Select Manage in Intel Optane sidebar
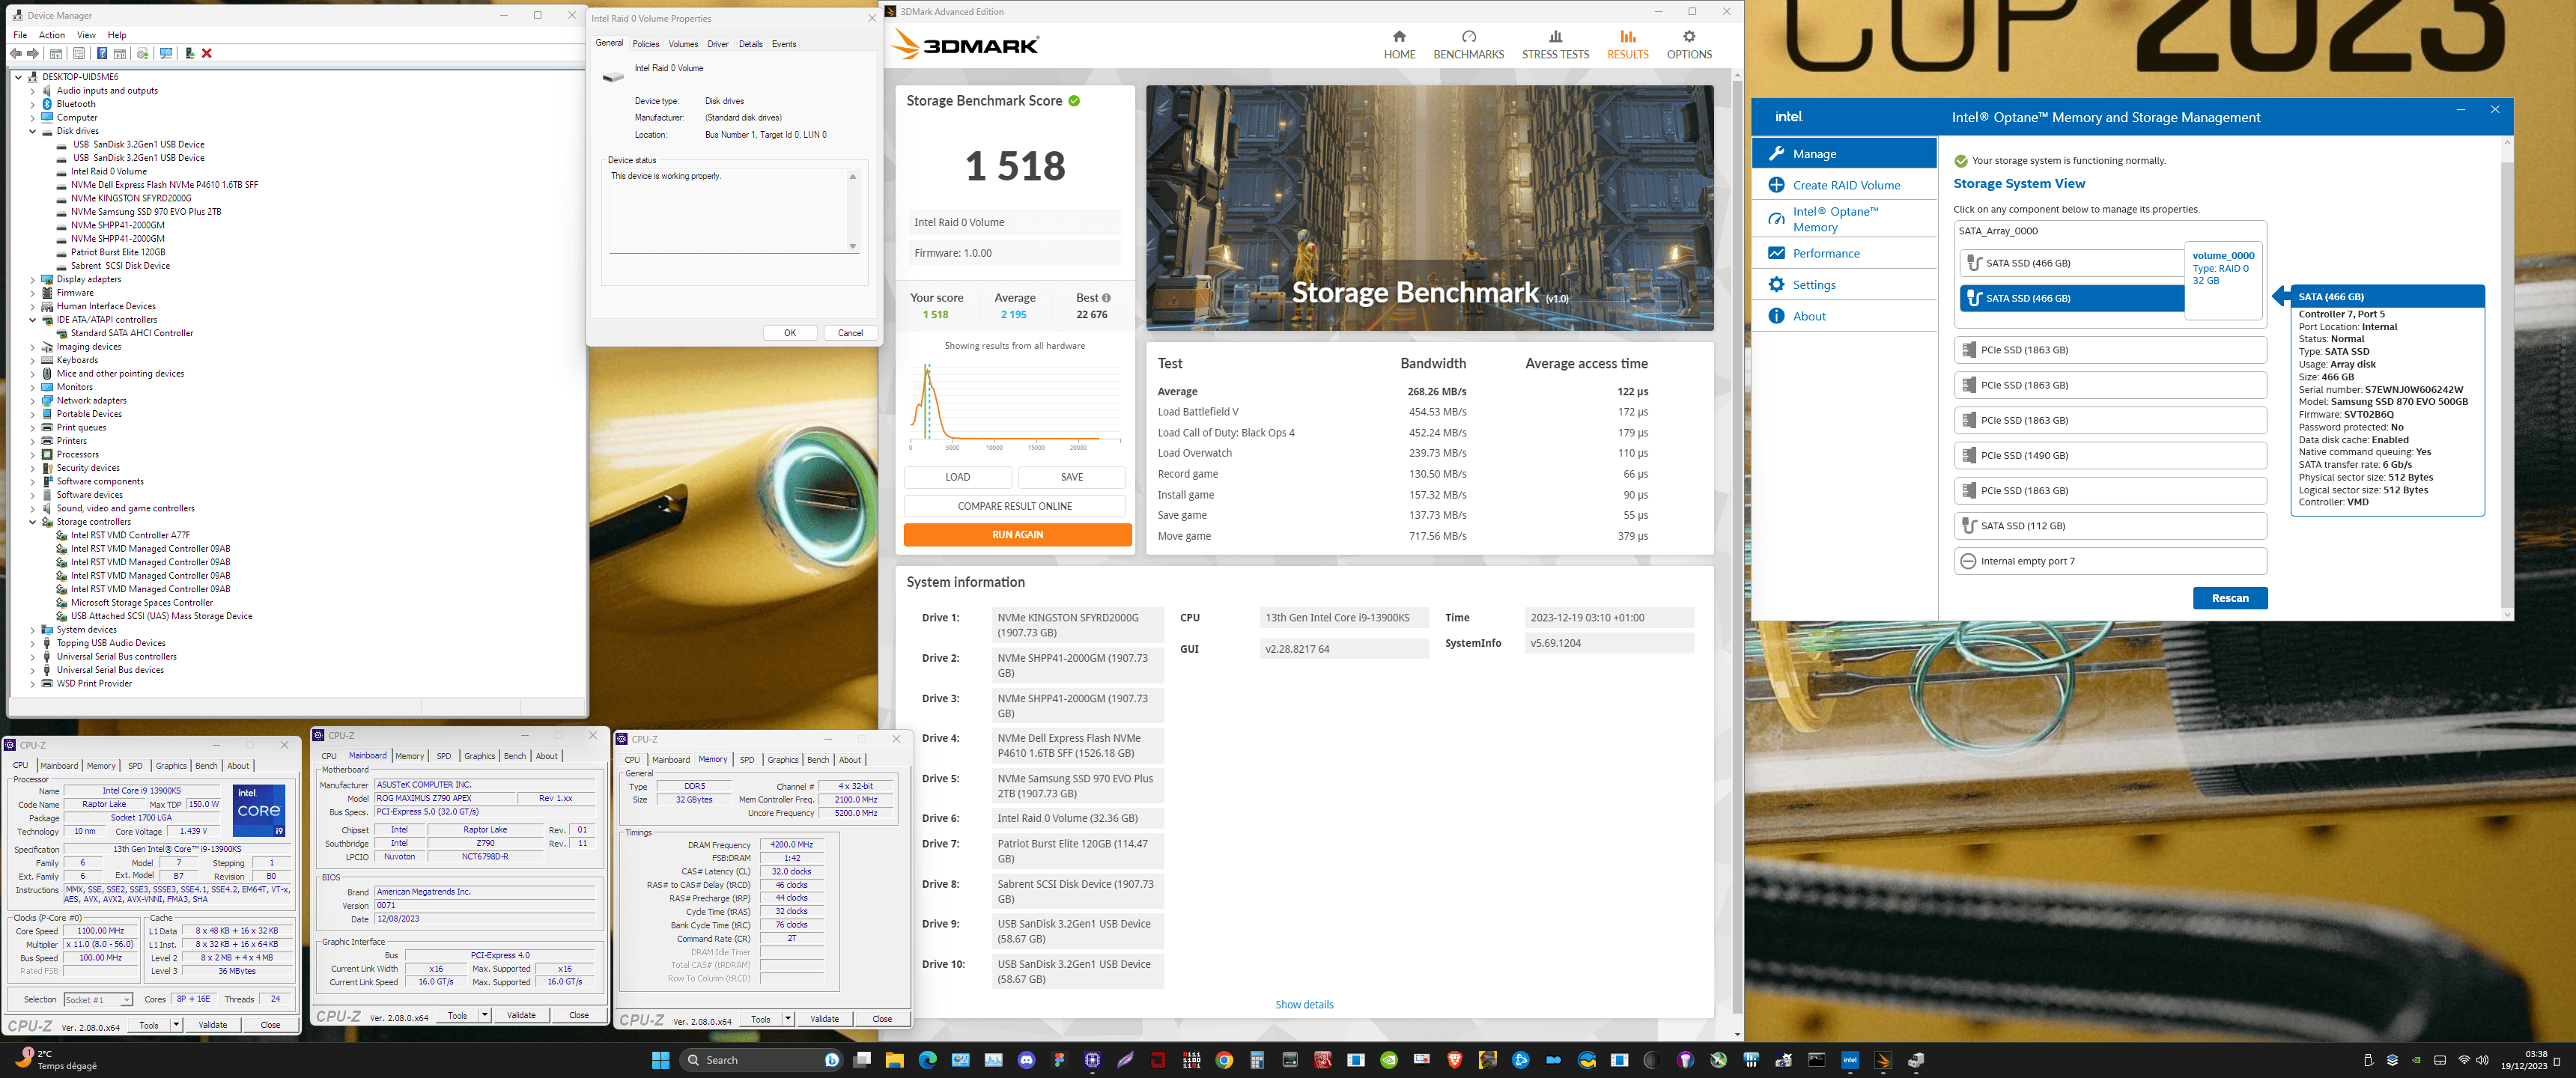The height and width of the screenshot is (1078, 2576). click(x=1844, y=153)
